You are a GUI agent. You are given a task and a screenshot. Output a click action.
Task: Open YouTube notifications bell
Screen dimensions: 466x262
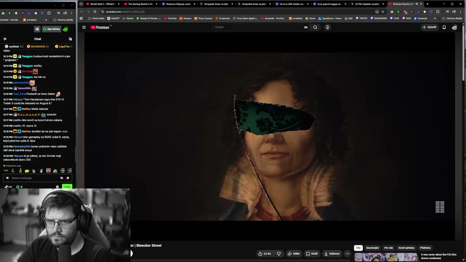444,27
